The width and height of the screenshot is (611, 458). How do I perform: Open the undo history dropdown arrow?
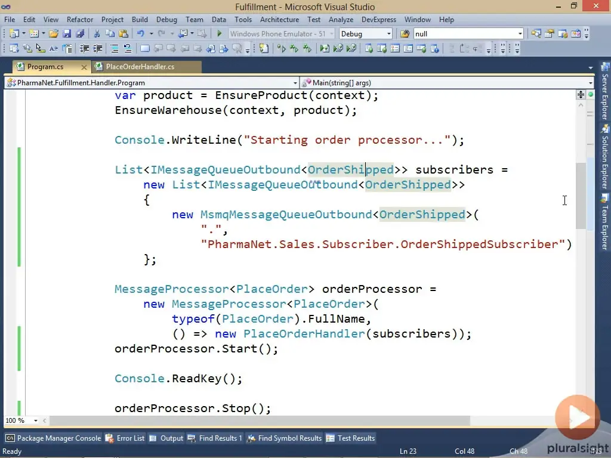pos(151,34)
